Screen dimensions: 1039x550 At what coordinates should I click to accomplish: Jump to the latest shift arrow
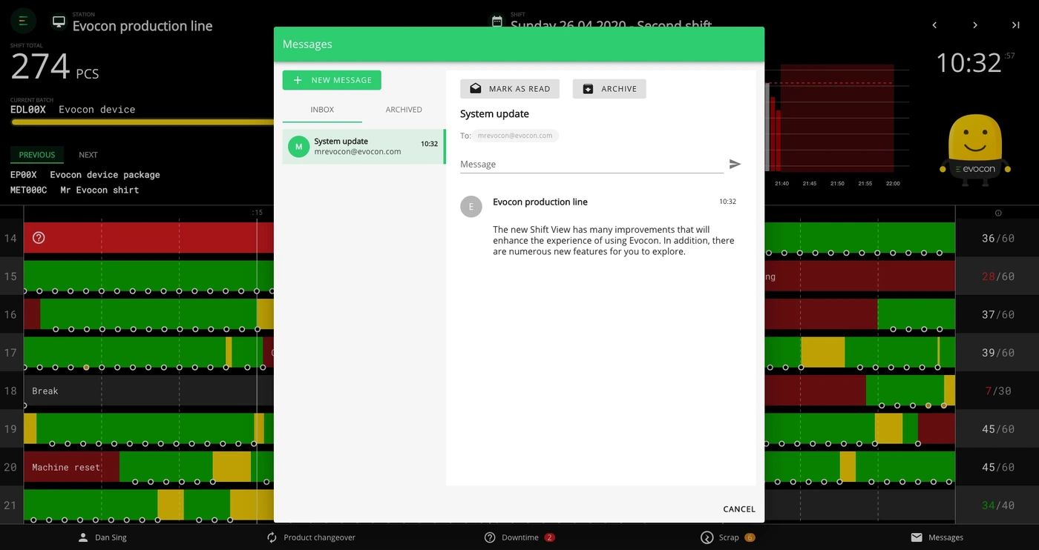tap(1015, 25)
